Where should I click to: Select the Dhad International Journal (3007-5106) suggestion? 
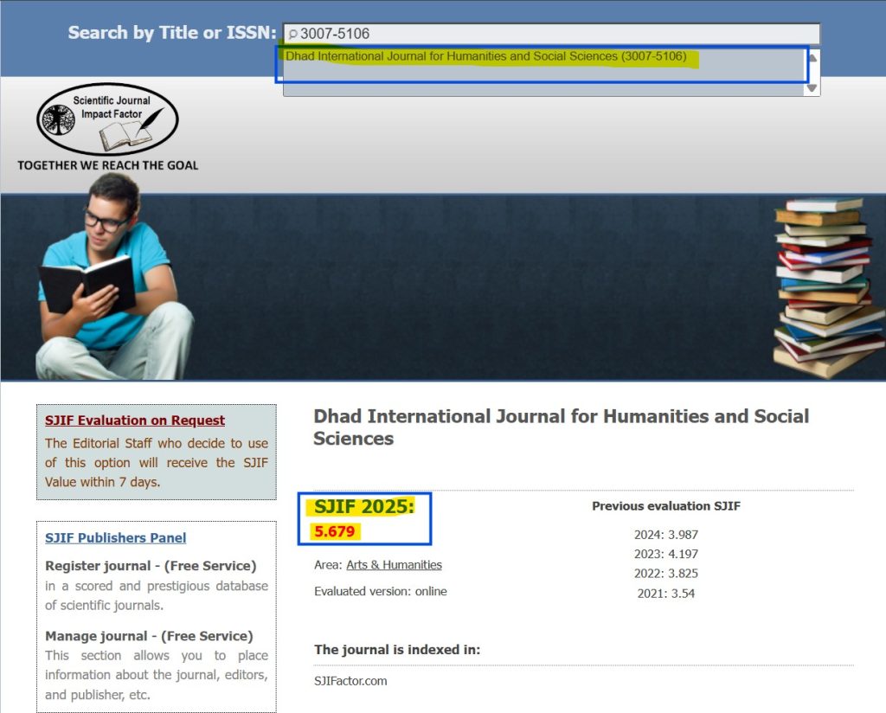click(x=486, y=56)
